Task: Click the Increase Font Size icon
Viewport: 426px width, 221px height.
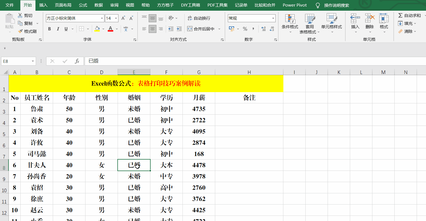Action: [123, 18]
